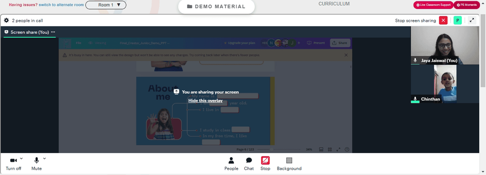
Task: Expand call to fullscreen with arrows icon
Action: (x=472, y=20)
